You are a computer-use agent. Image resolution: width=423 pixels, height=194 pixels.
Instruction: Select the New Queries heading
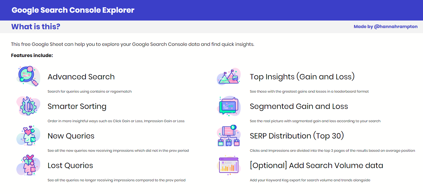71,136
